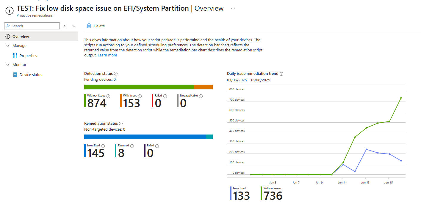This screenshot has height=204, width=421.
Task: Click info icon next to remediation Failed
Action: coord(157,146)
